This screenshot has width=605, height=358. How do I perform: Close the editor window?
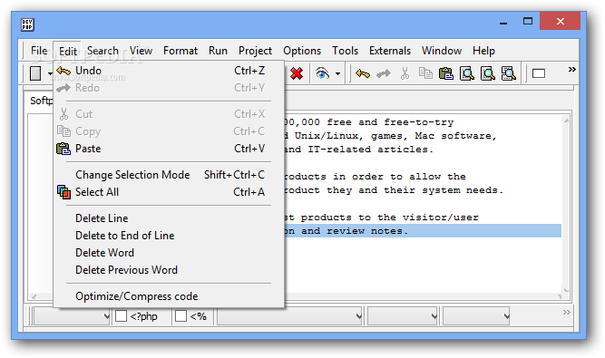point(561,21)
